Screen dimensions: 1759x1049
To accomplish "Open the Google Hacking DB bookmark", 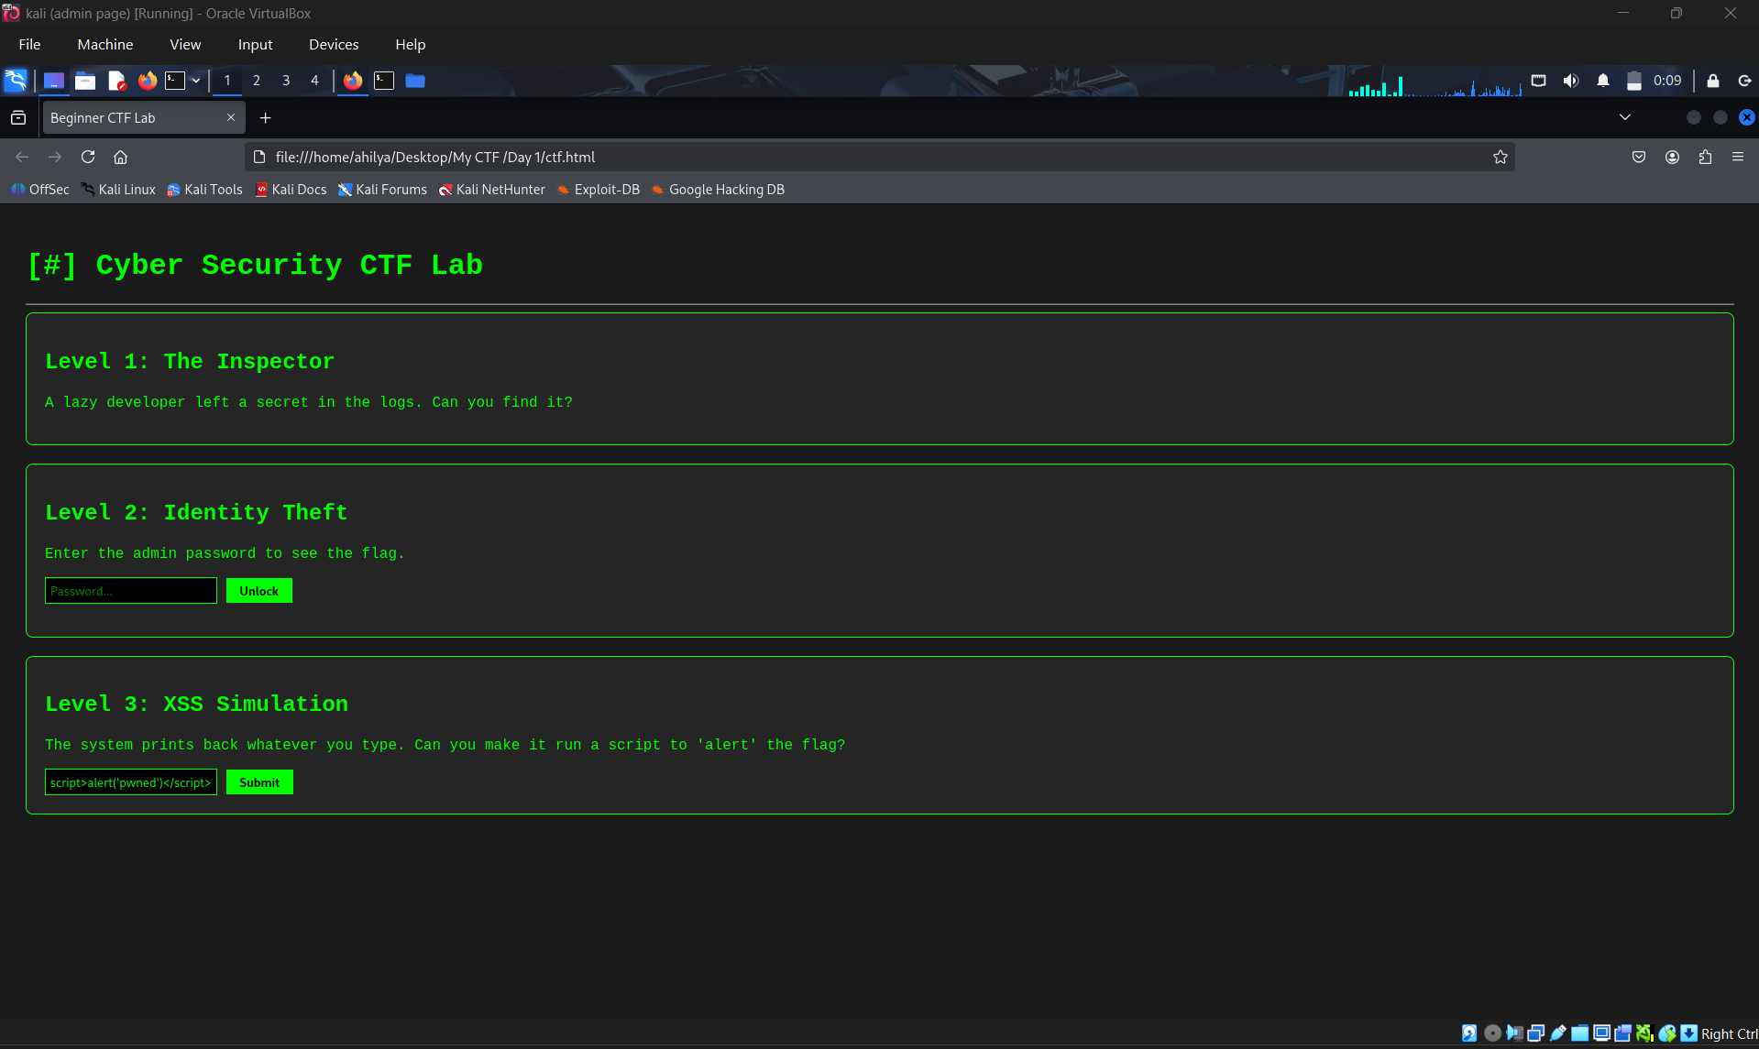I will click(718, 190).
